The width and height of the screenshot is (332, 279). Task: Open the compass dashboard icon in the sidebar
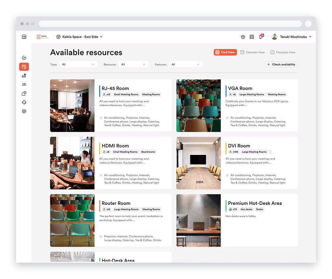pyautogui.click(x=24, y=58)
